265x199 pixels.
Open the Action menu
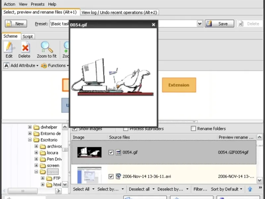[10, 4]
